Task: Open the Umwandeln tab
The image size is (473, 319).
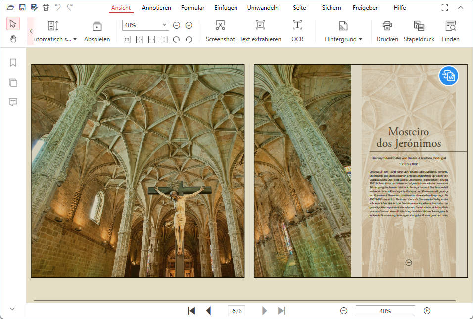Action: (x=263, y=8)
